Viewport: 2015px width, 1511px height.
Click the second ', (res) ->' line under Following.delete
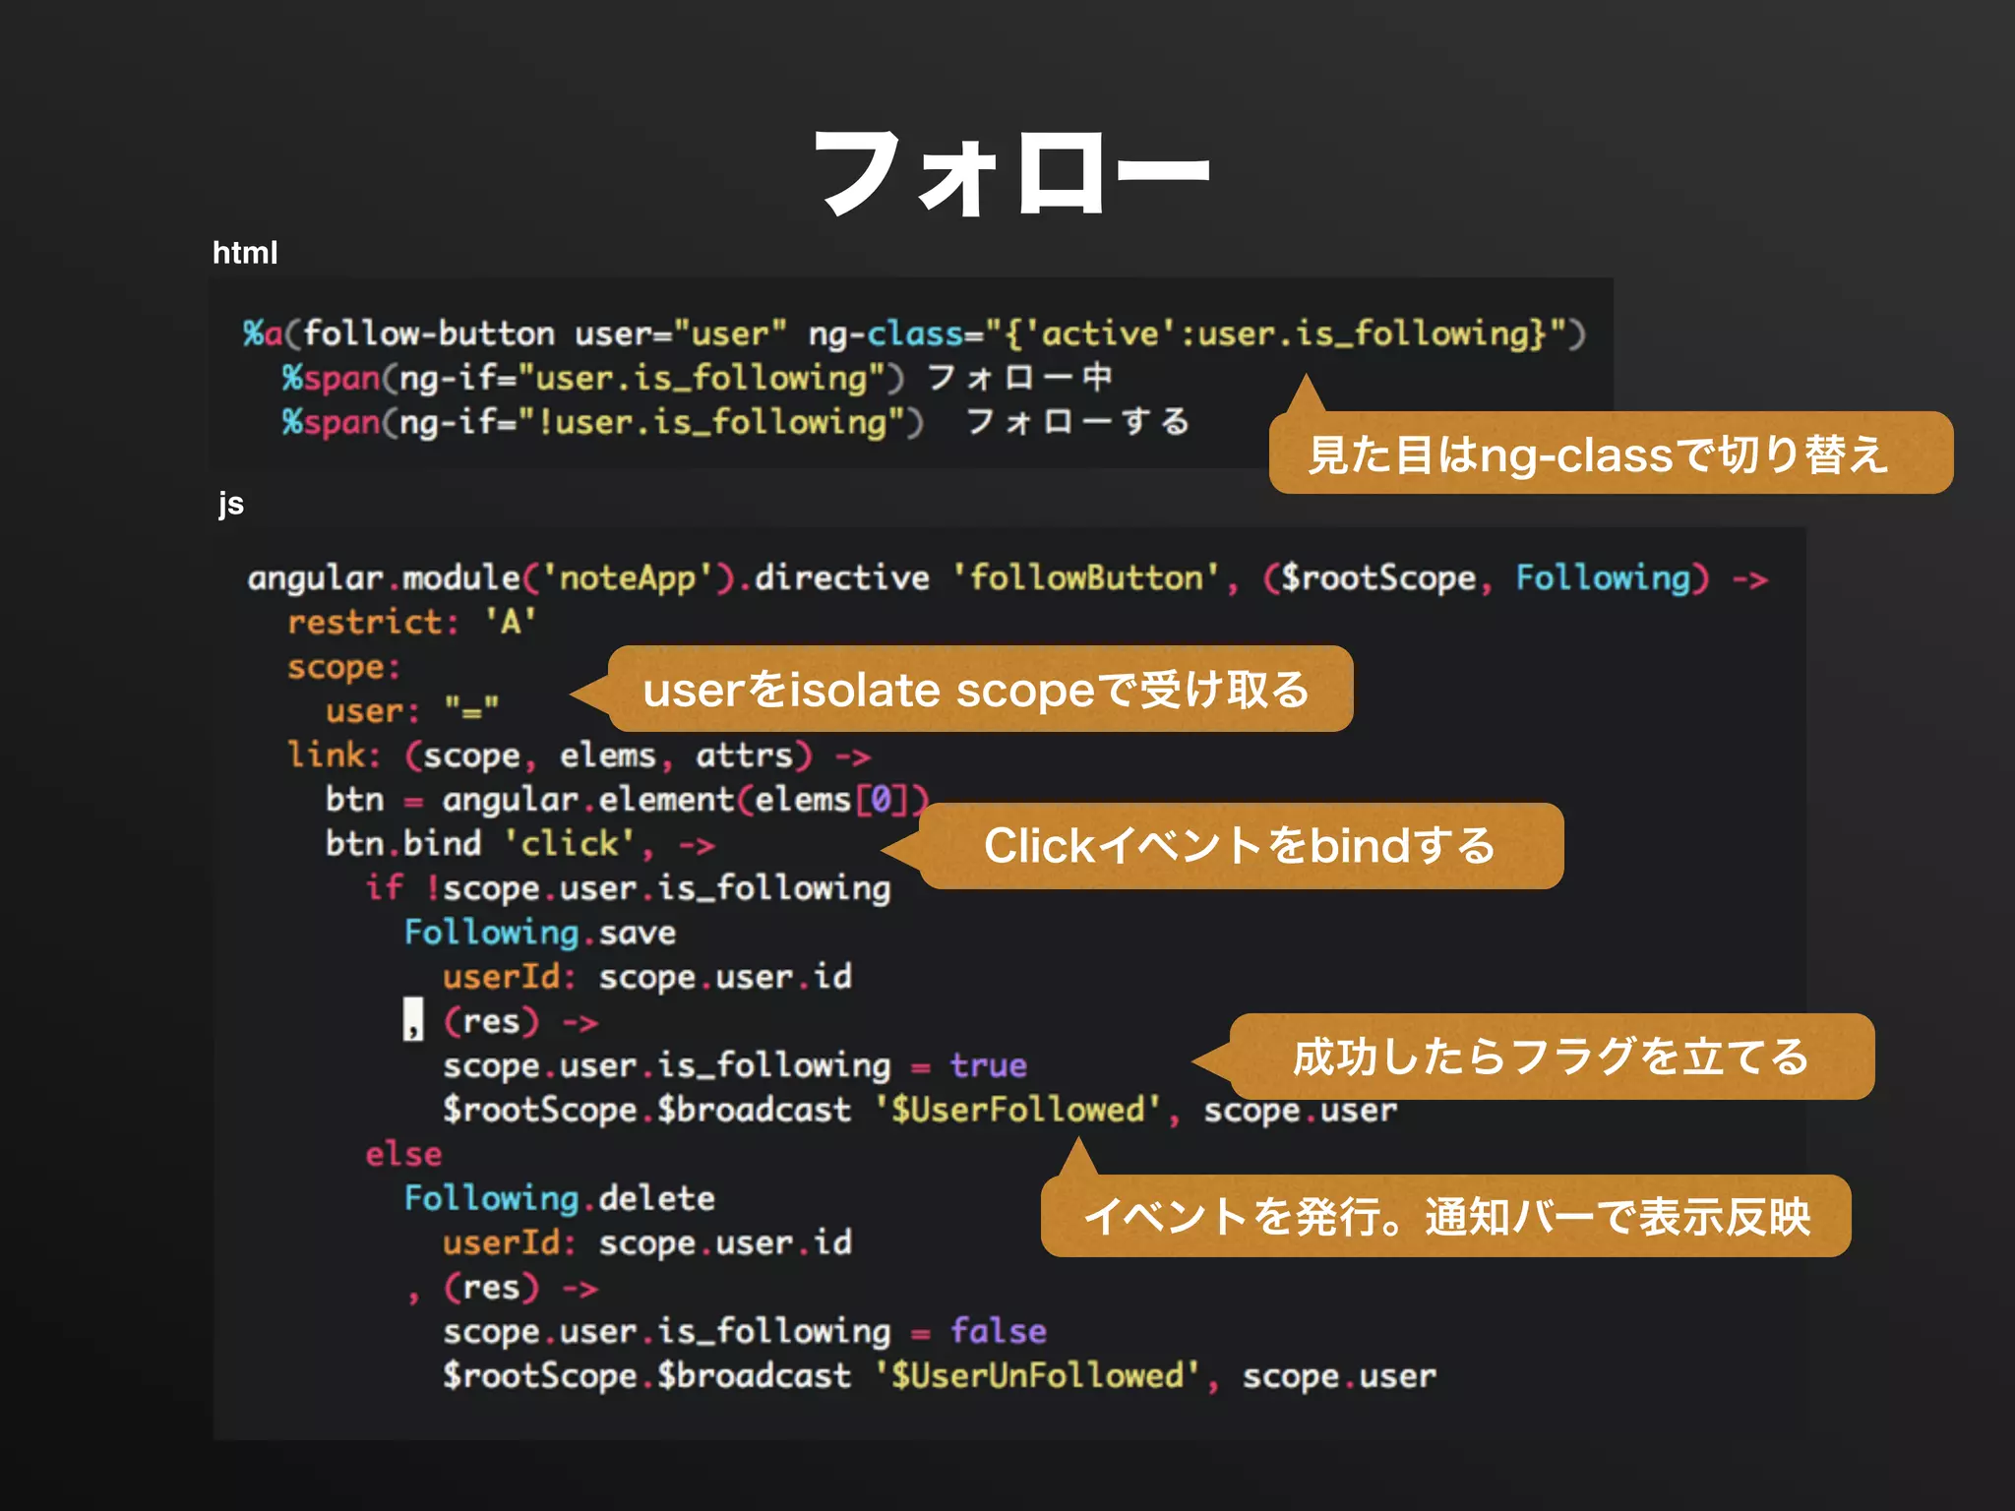click(x=502, y=1287)
